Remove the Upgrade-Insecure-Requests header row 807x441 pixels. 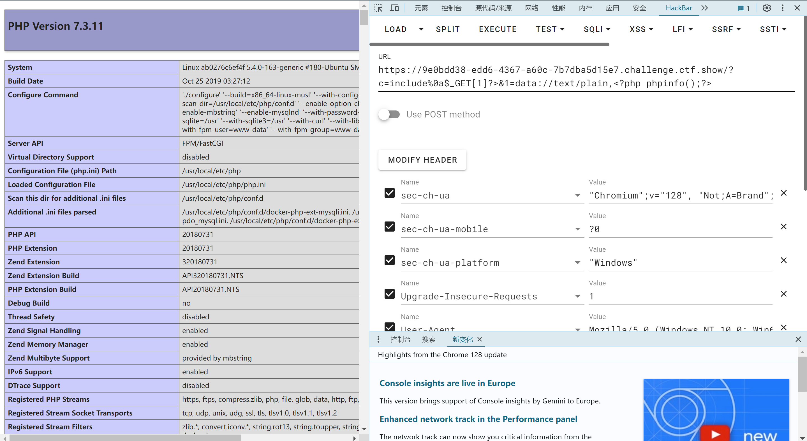[x=783, y=294]
